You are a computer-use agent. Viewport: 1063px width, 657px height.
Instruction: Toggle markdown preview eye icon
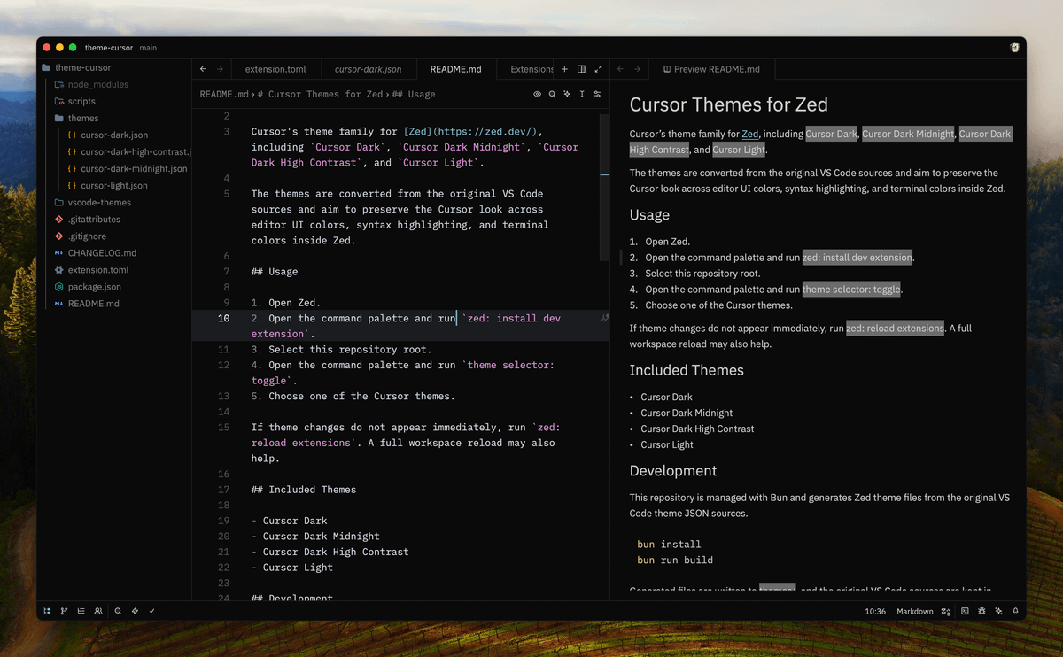pyautogui.click(x=537, y=94)
